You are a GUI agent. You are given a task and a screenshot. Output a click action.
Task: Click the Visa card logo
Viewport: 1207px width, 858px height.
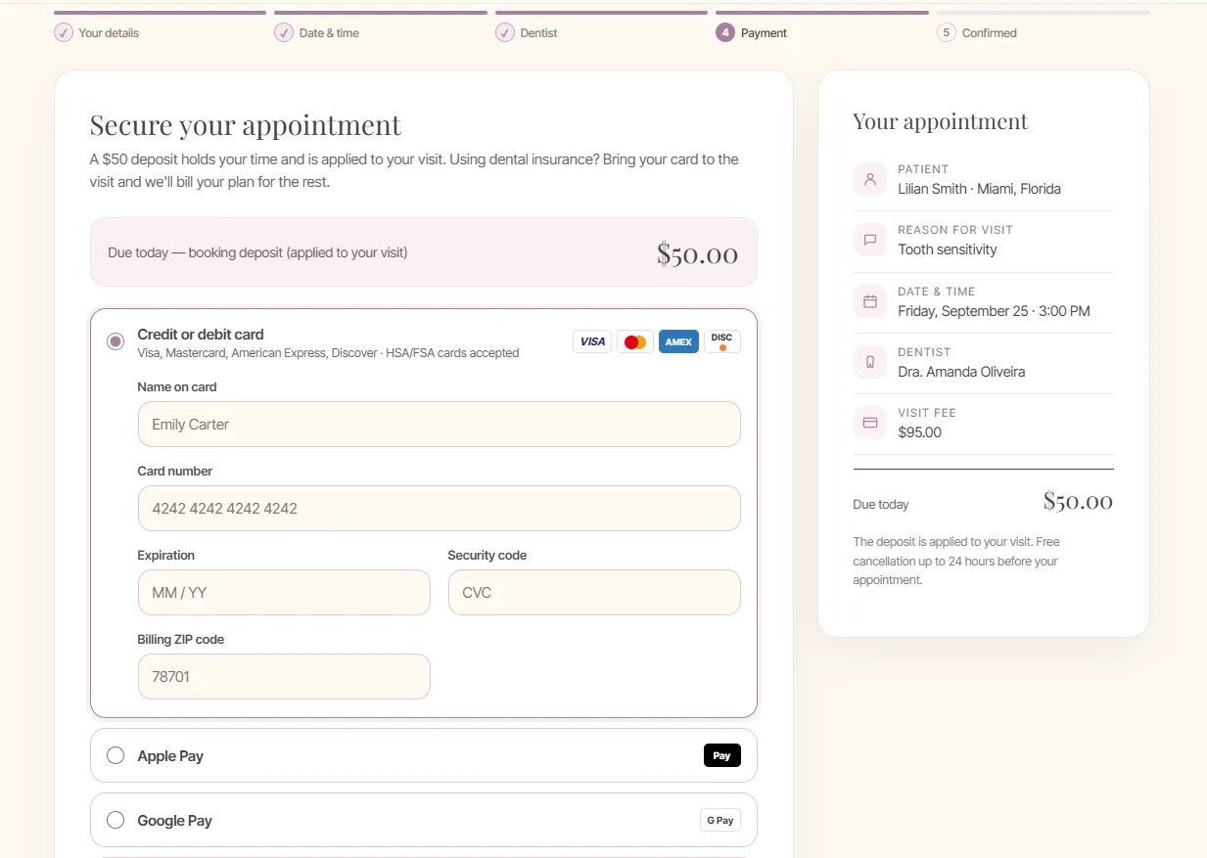[x=592, y=341]
